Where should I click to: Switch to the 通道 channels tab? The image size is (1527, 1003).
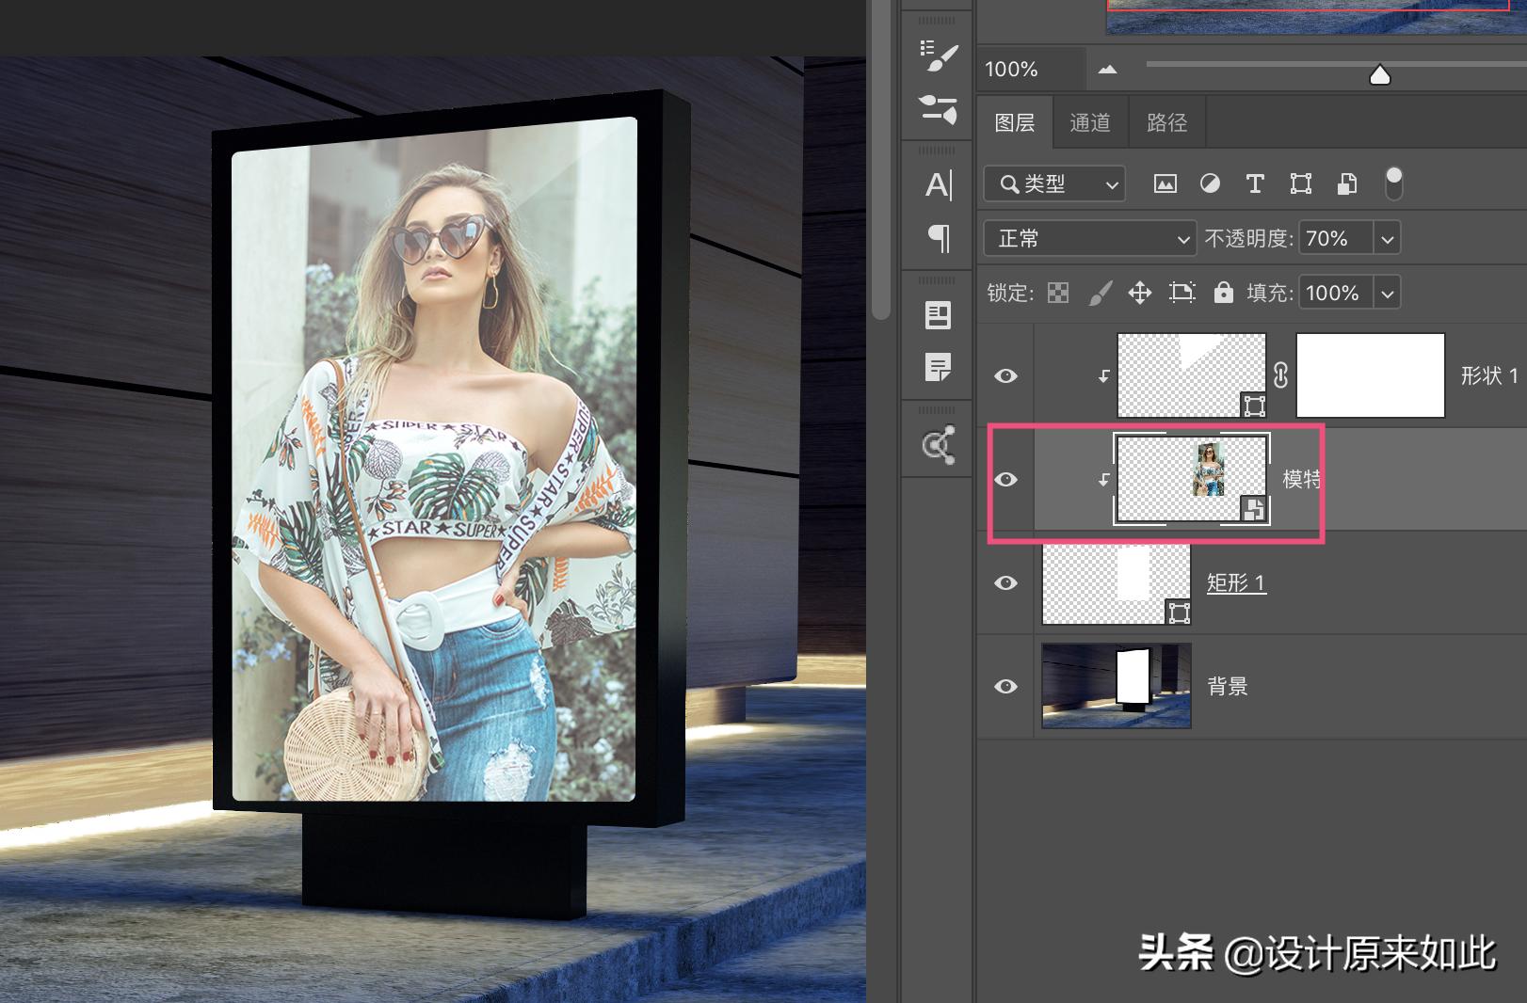point(1090,123)
